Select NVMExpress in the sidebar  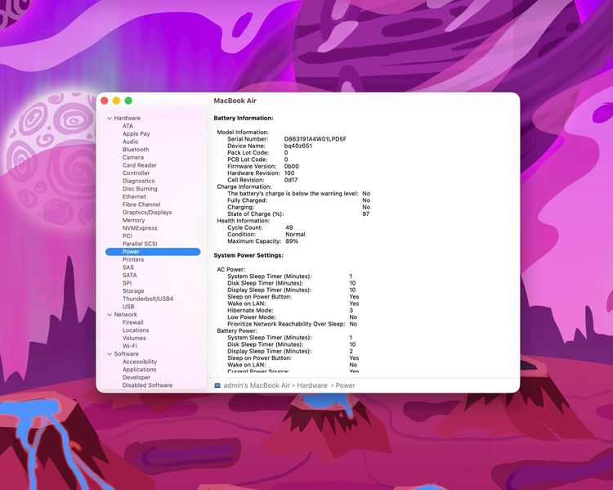140,228
